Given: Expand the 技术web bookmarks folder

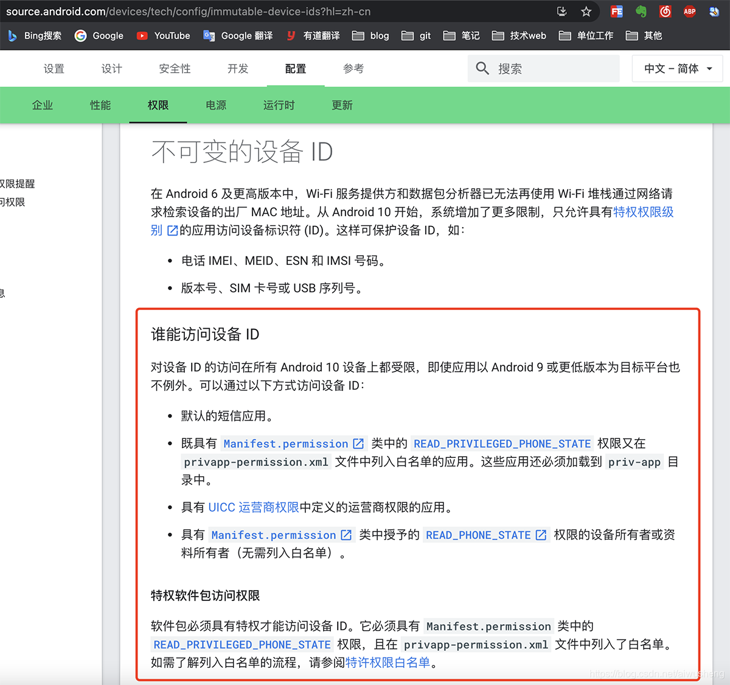Looking at the screenshot, I should tap(519, 35).
